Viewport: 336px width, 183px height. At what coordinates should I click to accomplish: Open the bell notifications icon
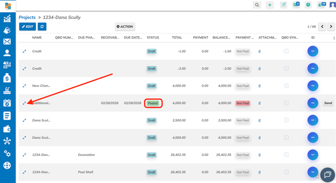321,5
